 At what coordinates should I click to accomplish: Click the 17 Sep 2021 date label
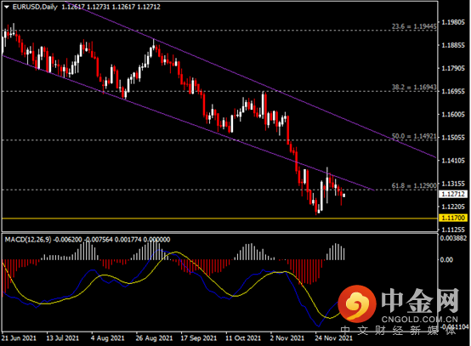[199, 338]
